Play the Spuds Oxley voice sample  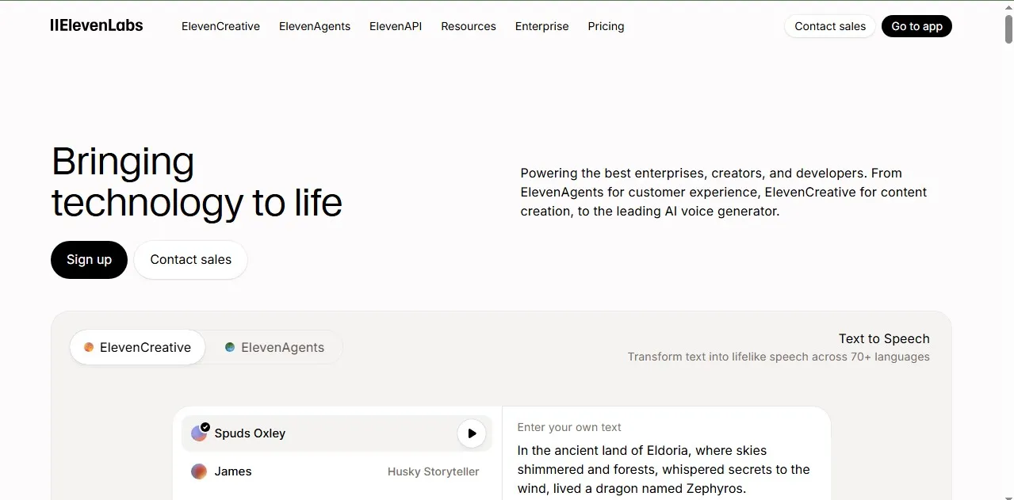471,433
